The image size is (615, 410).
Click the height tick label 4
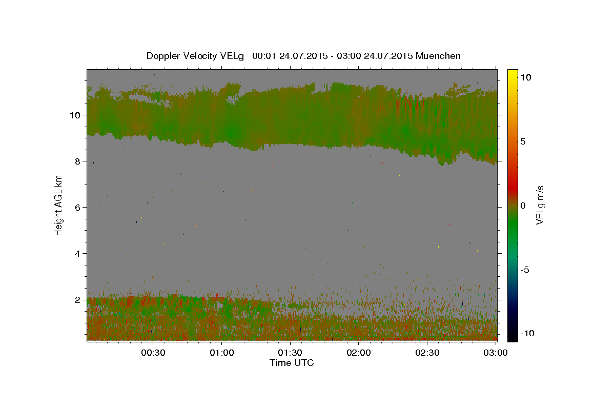tap(78, 253)
